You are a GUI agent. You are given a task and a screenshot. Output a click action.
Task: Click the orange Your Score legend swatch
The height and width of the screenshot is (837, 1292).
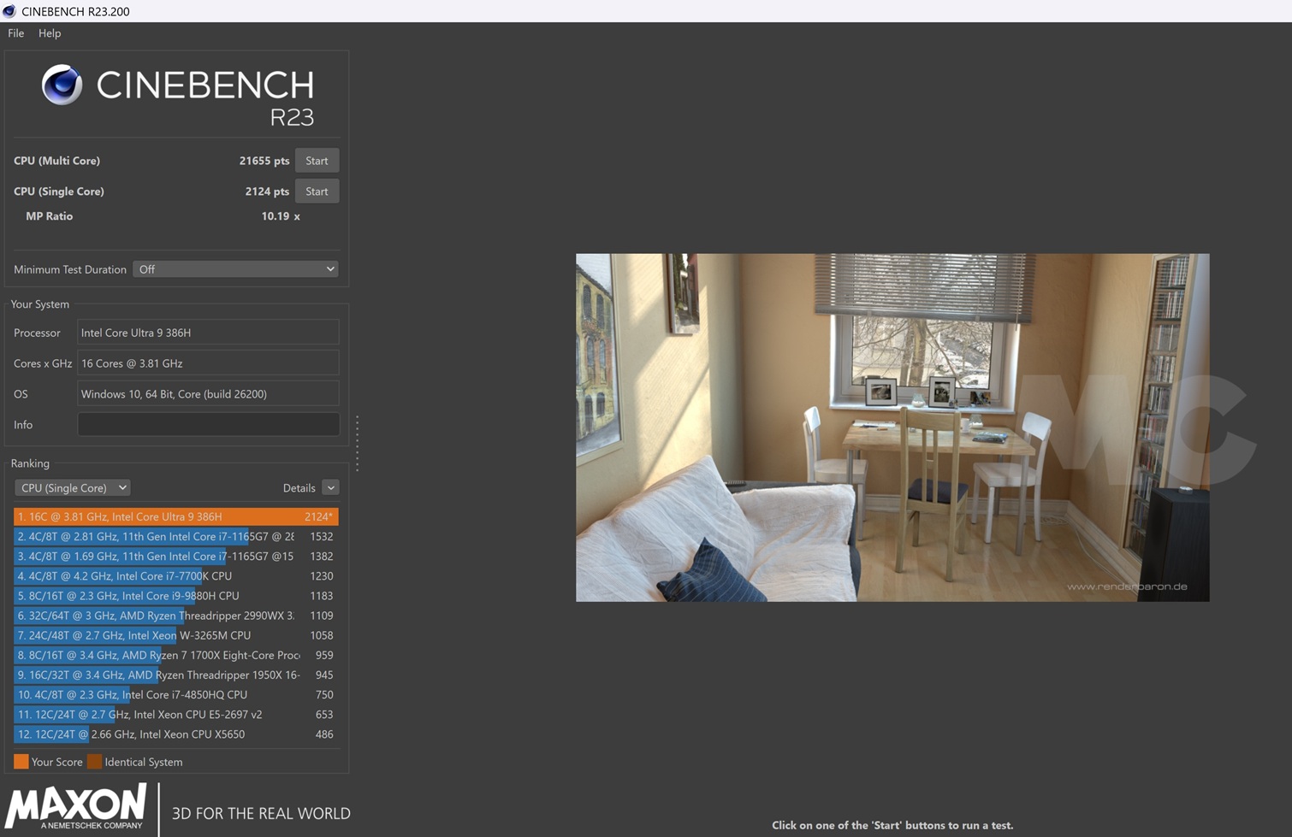tap(21, 762)
